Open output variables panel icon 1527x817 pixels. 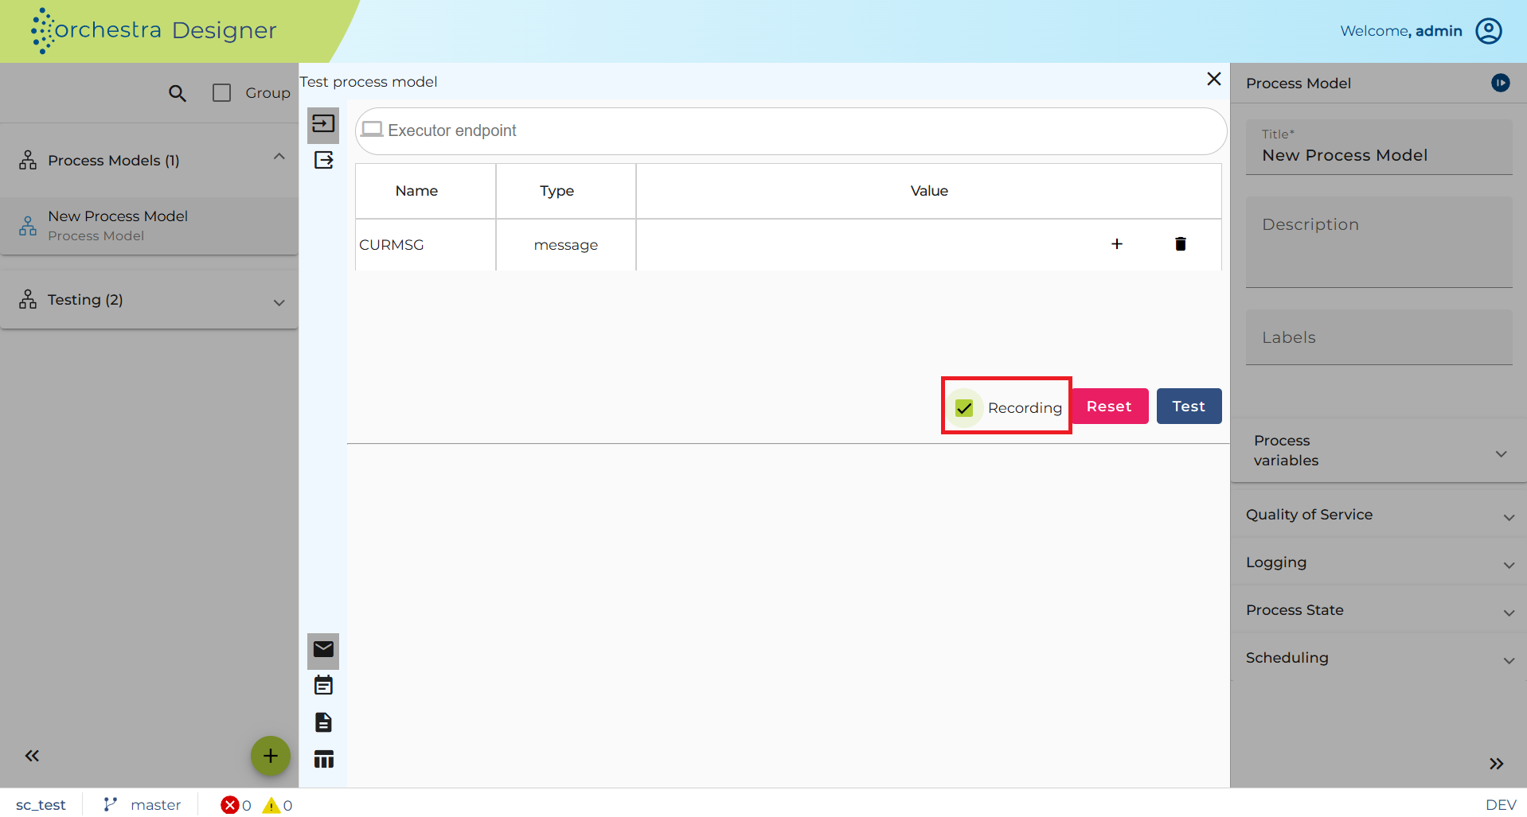tap(323, 161)
